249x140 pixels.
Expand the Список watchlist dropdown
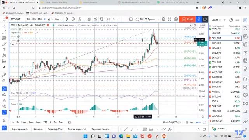tap(216, 20)
